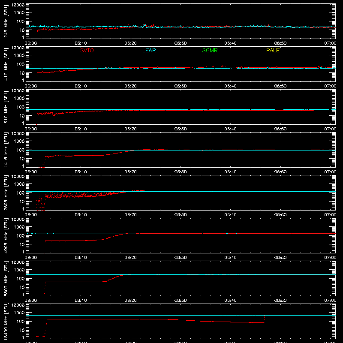The image size is (343, 343).
Task: Click the 245 MHz panel's 06:30 time label
Action: 181,43
